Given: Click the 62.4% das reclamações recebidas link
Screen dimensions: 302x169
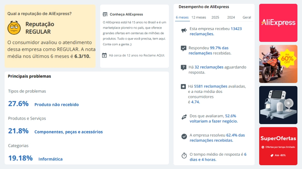Looking at the screenshot, I should 217,138.
